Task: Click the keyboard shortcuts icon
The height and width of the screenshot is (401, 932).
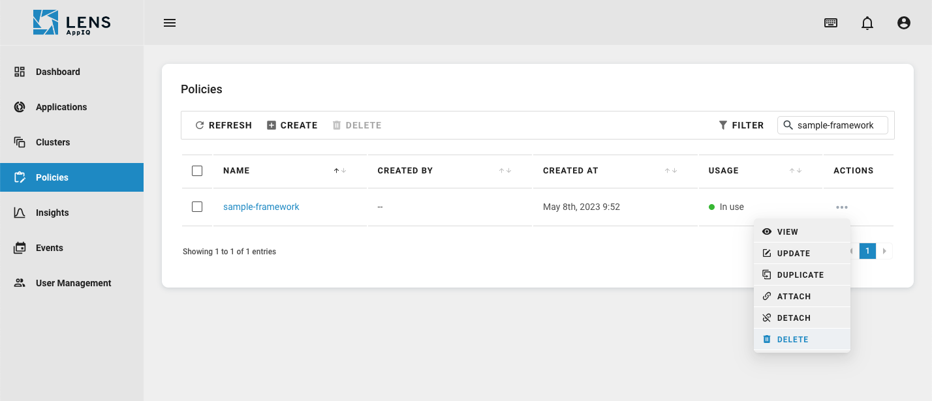Action: (831, 23)
